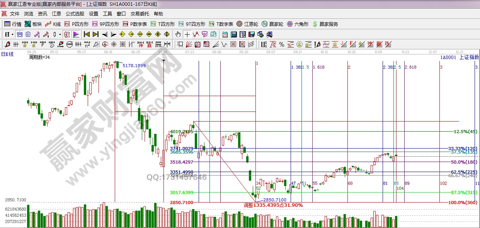Toggle the 权 adjustment mode button
Viewport: 480px width, 228px height.
click(x=67, y=34)
